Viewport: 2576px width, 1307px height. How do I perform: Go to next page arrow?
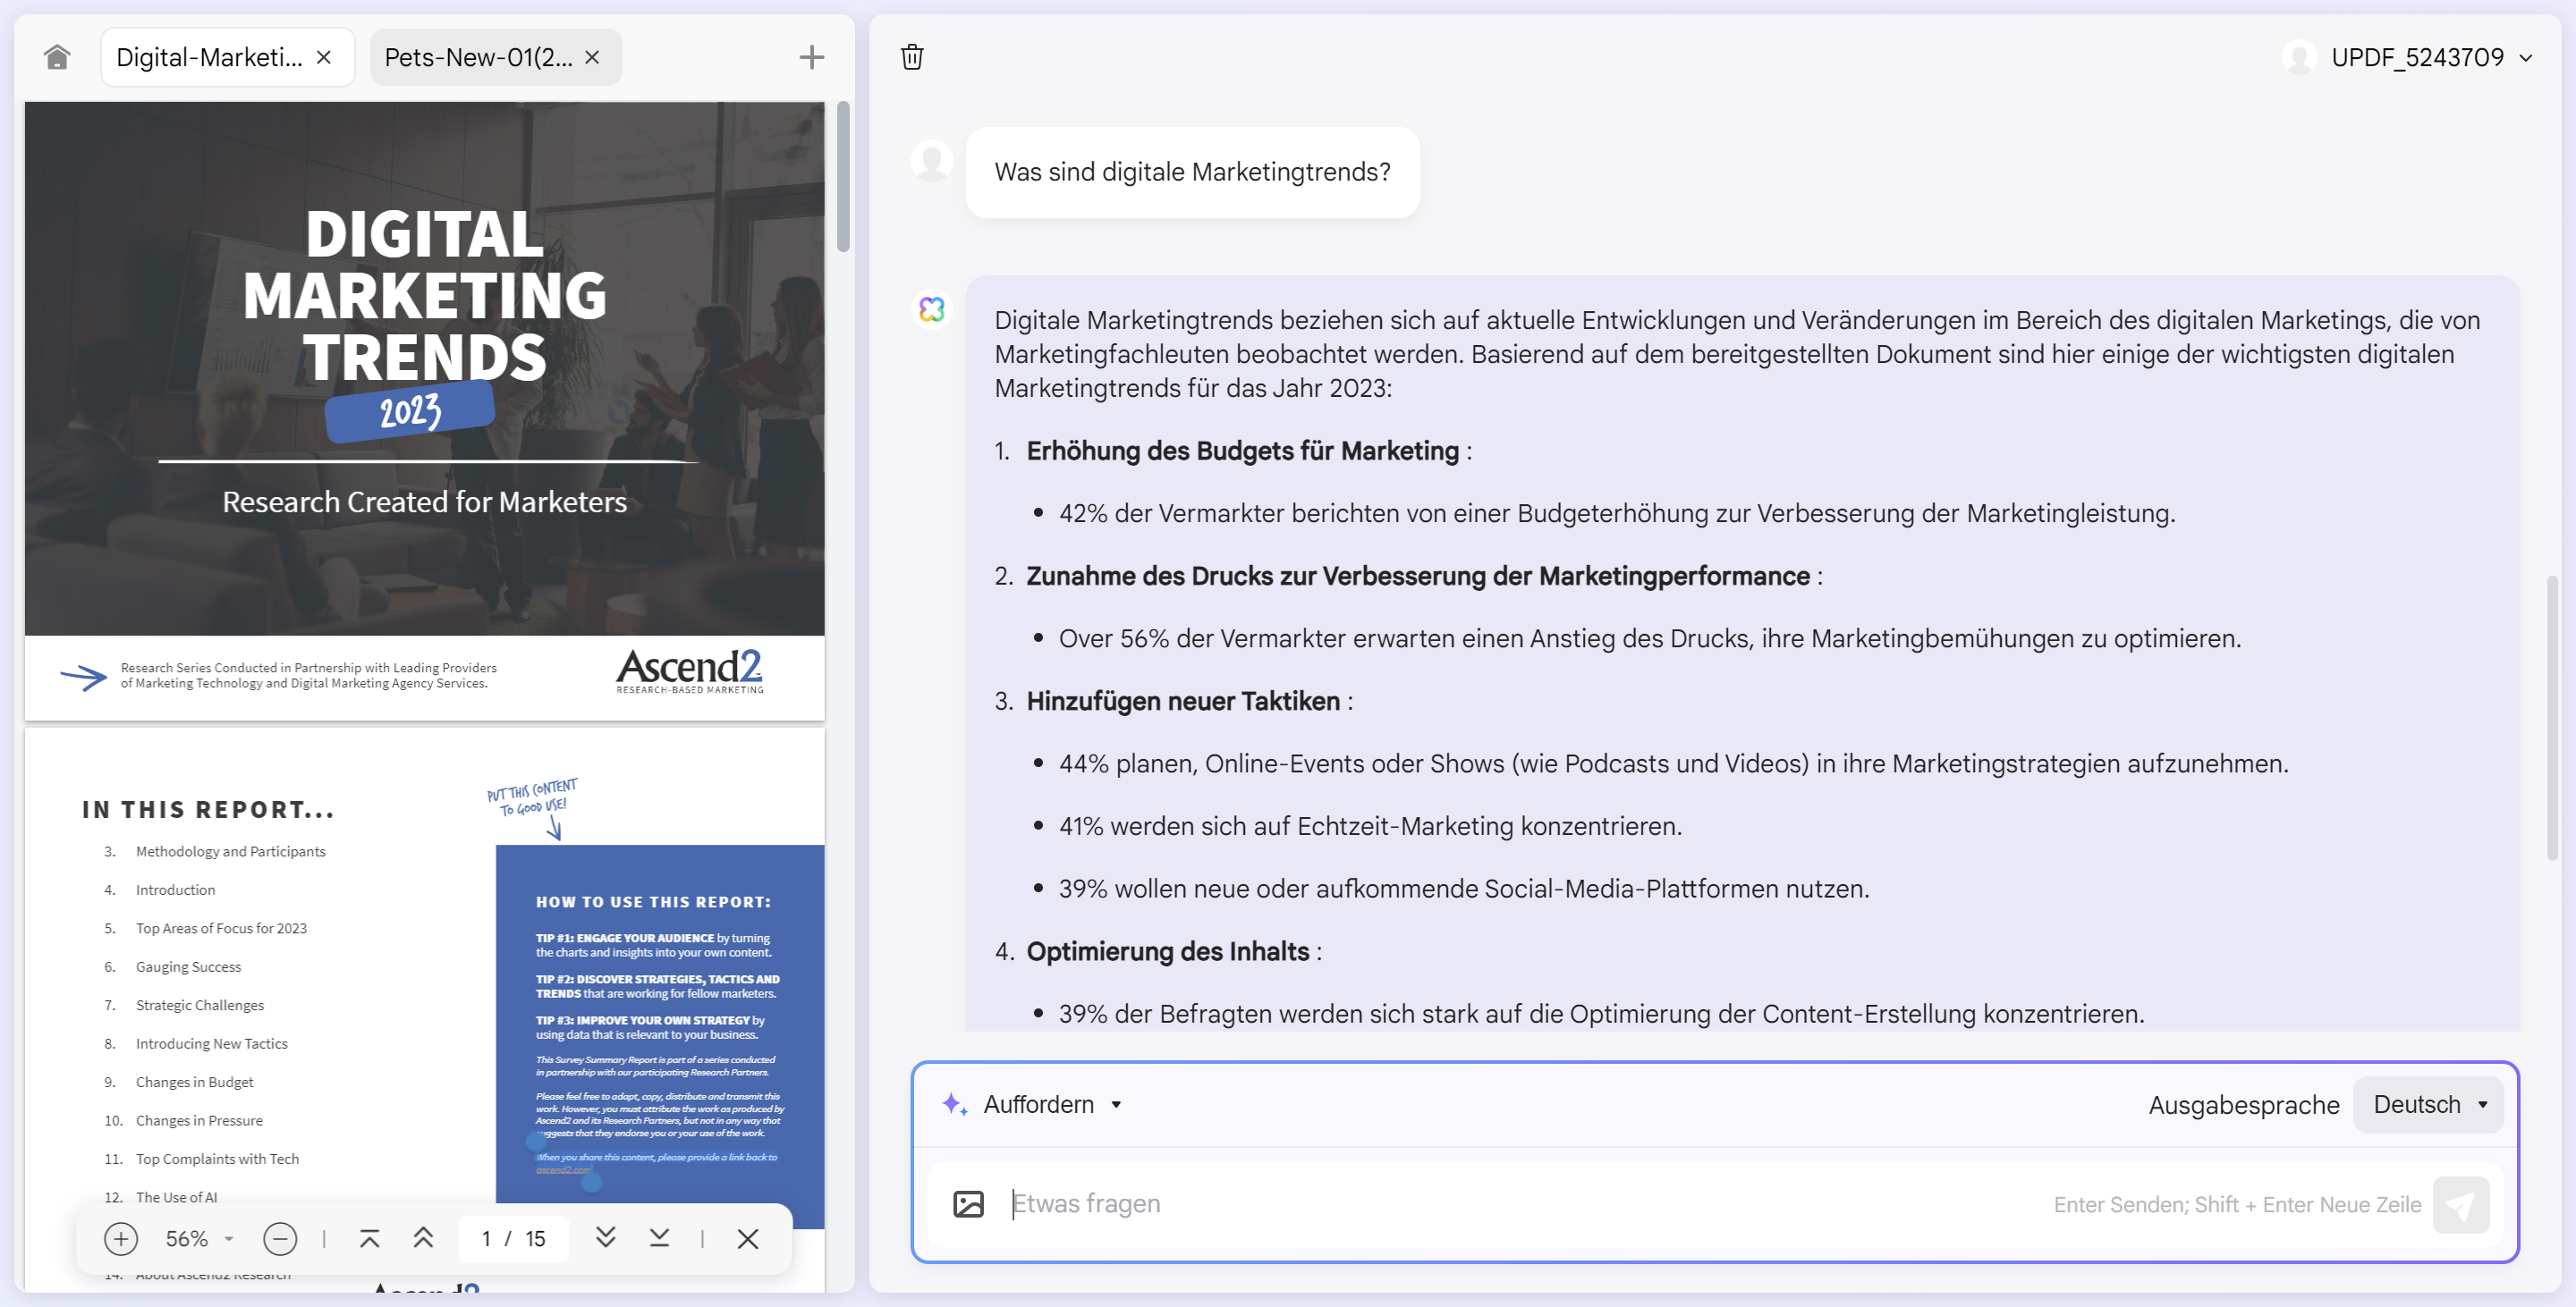tap(605, 1239)
